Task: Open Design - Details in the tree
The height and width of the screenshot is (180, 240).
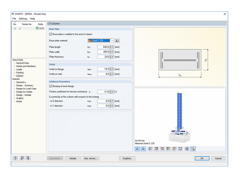Action: point(24,95)
